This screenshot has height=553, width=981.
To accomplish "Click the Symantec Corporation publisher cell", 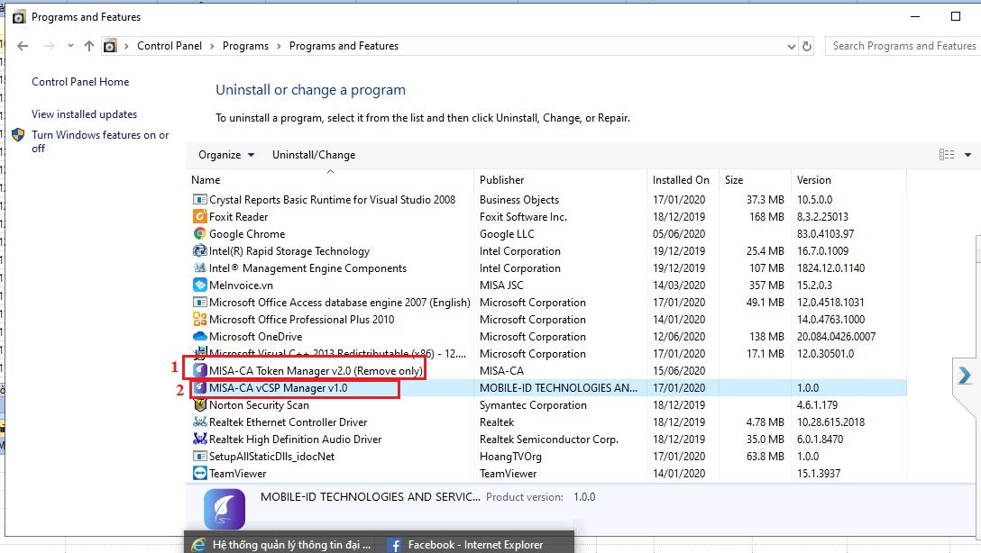I will coord(533,405).
